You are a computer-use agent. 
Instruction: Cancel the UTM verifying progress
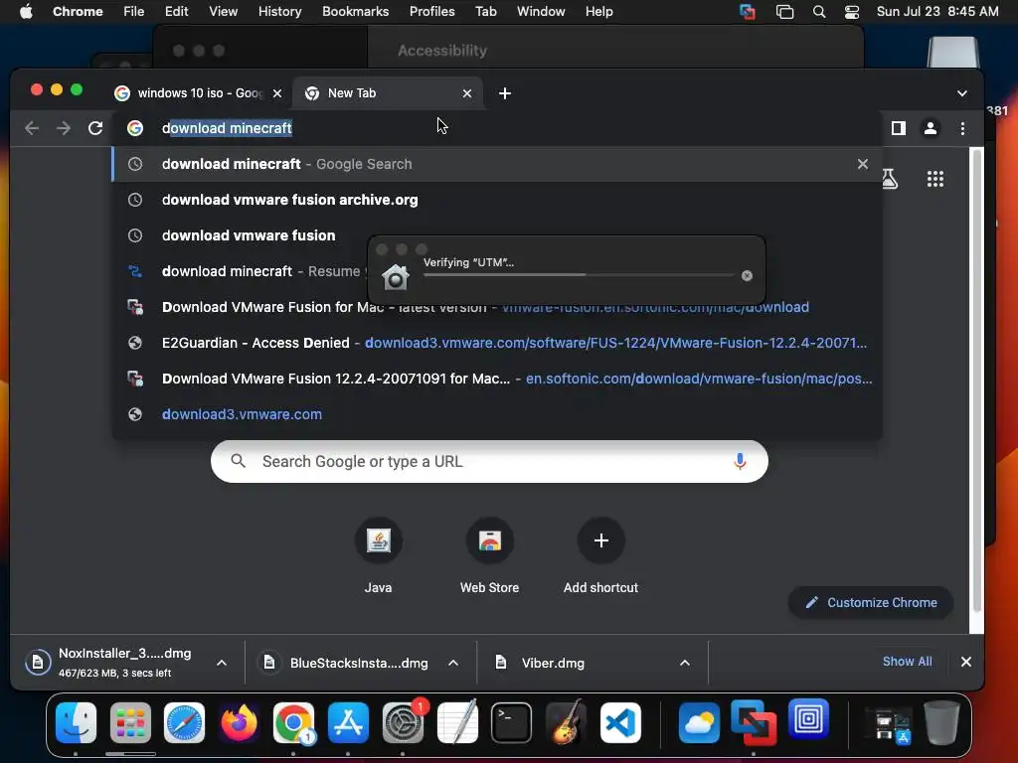(x=747, y=276)
